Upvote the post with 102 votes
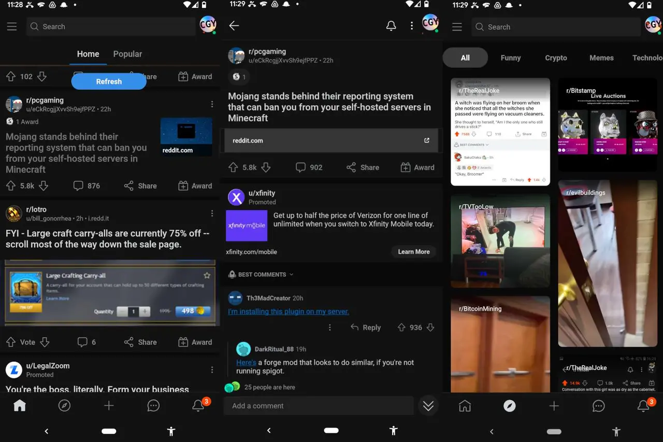The height and width of the screenshot is (442, 663). click(x=10, y=77)
